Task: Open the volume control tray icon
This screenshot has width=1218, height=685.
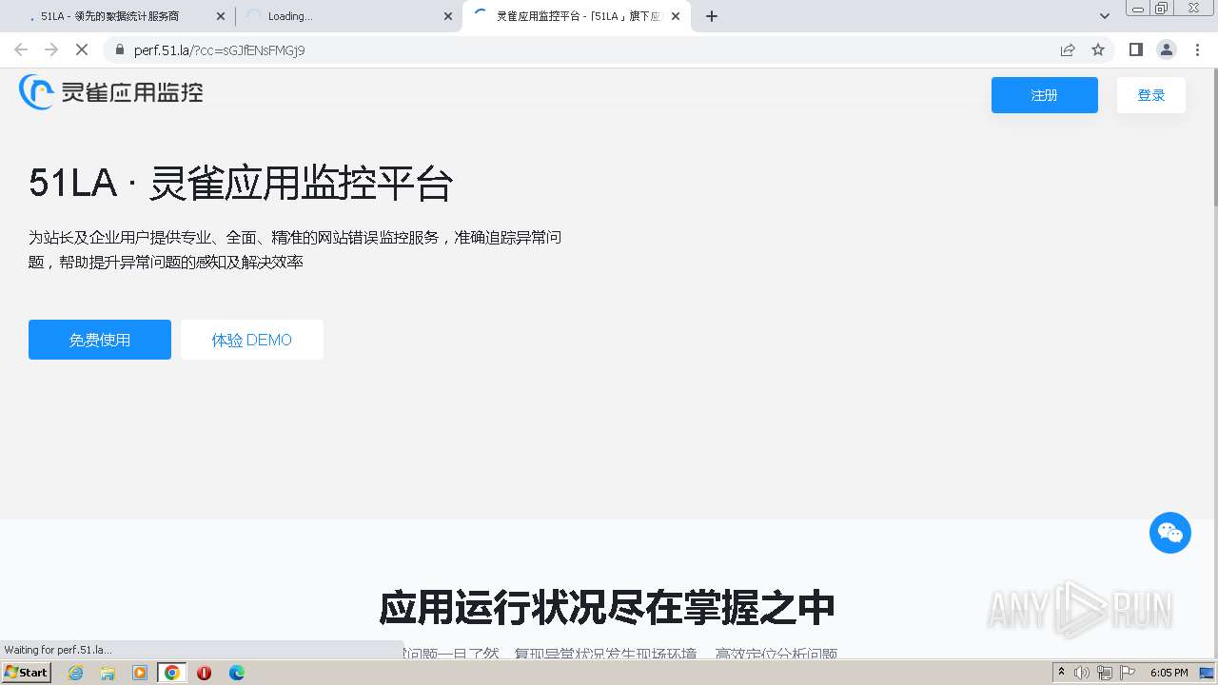Action: tap(1082, 673)
